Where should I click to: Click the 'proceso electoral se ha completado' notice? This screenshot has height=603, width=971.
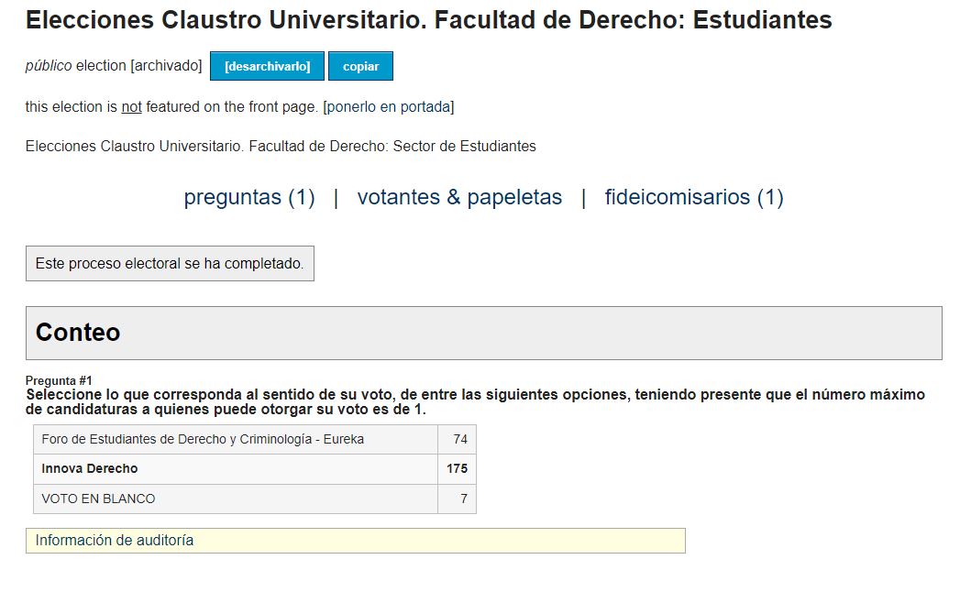[x=170, y=263]
